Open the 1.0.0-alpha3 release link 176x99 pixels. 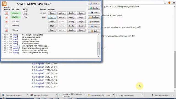point(38,80)
